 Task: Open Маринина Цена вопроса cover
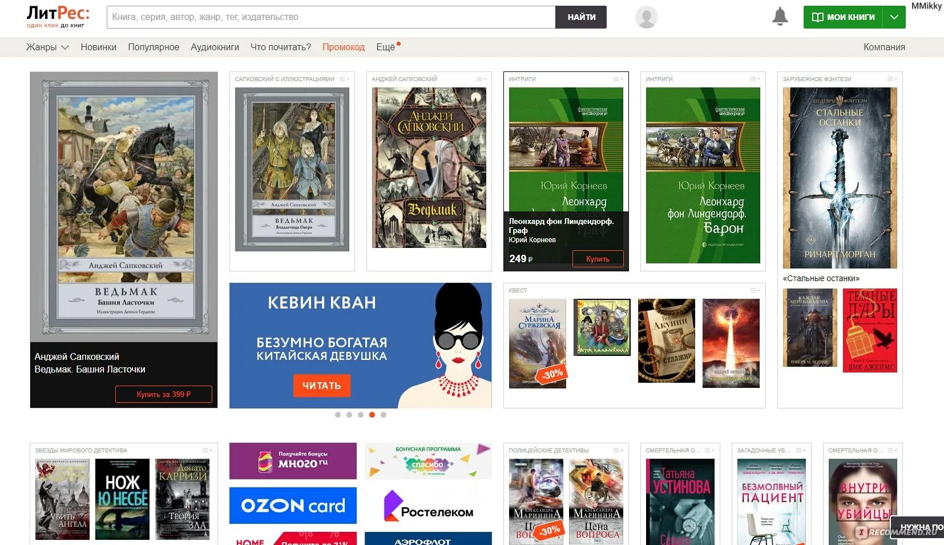tap(596, 502)
